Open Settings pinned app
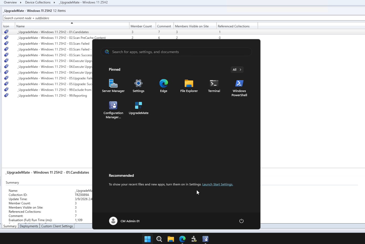 click(x=138, y=86)
